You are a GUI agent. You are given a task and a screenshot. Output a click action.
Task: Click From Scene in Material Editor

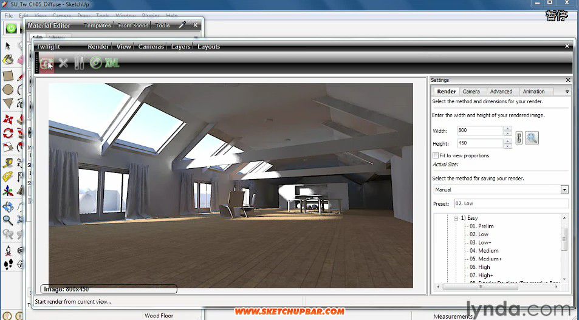133,26
